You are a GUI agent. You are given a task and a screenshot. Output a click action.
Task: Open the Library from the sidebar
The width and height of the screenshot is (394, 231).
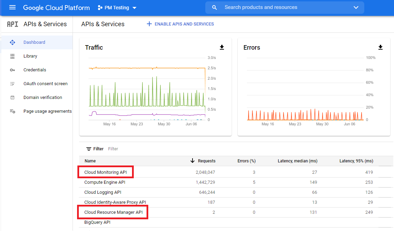pyautogui.click(x=30, y=56)
